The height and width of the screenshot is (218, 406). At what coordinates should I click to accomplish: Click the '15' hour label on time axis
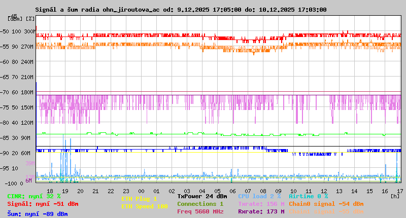(x=370, y=191)
